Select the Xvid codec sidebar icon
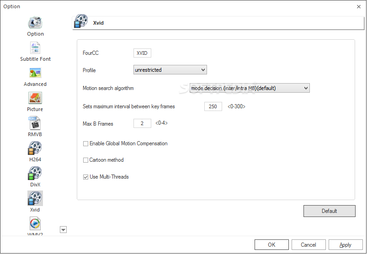367x254 pixels. click(35, 198)
